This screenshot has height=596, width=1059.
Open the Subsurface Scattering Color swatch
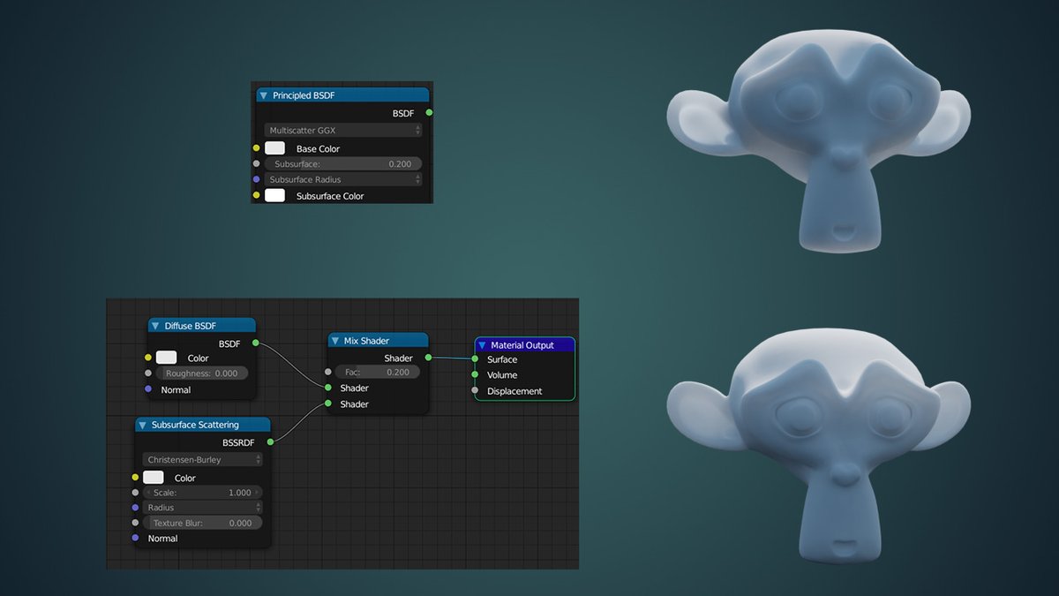pyautogui.click(x=154, y=477)
